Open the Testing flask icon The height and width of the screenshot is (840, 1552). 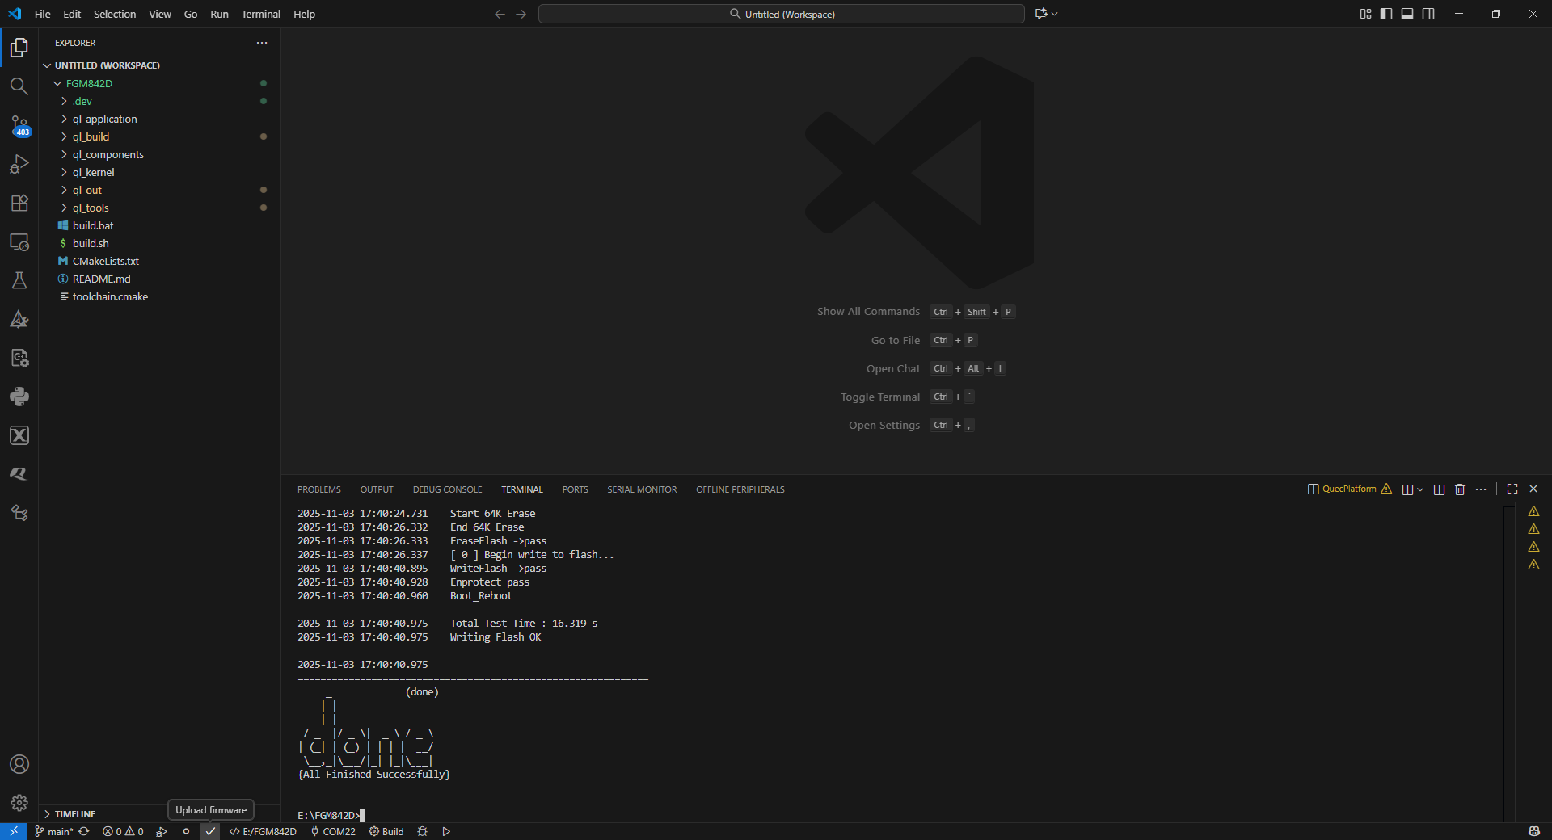click(x=19, y=280)
